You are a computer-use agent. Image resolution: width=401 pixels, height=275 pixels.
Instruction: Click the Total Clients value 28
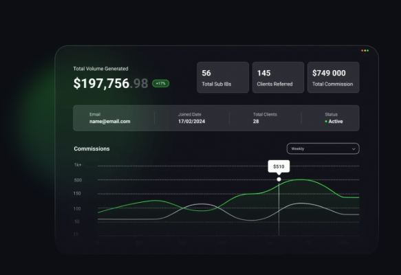[256, 122]
